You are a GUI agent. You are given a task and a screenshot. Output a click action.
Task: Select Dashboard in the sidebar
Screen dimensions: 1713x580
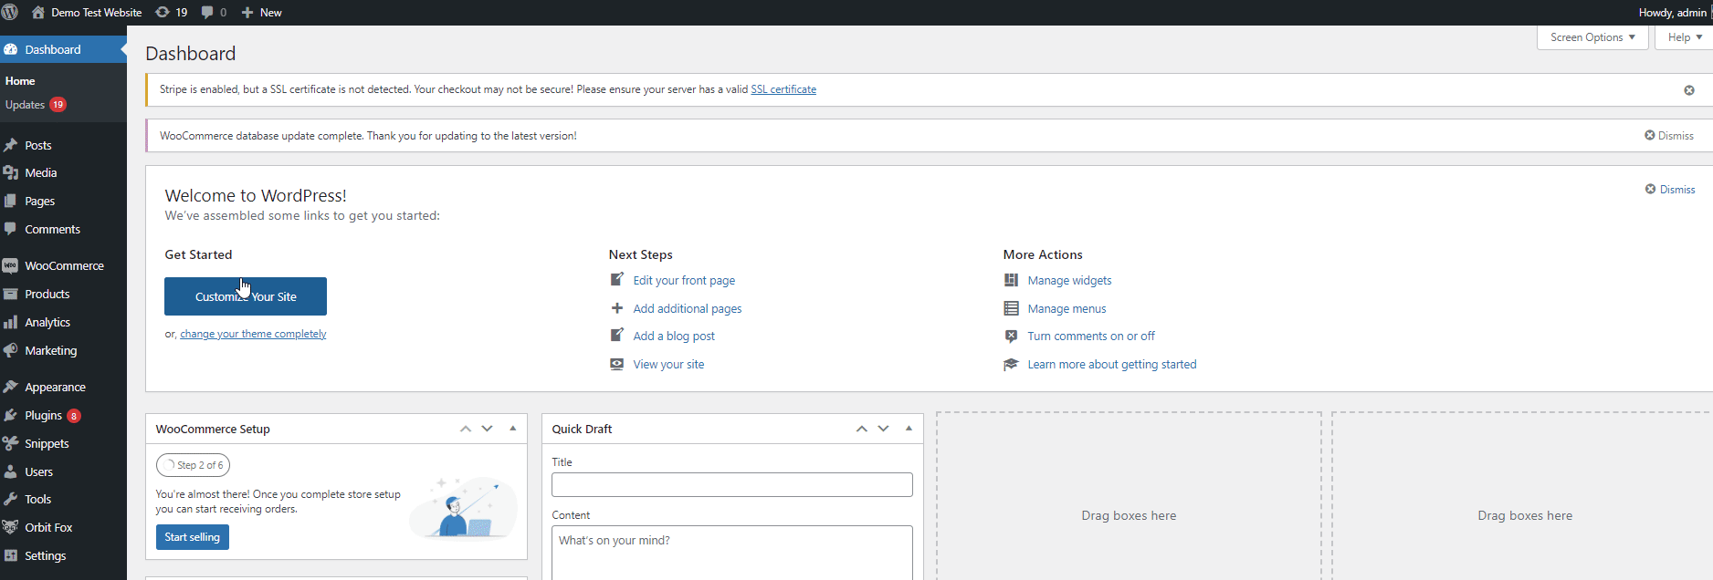click(63, 49)
